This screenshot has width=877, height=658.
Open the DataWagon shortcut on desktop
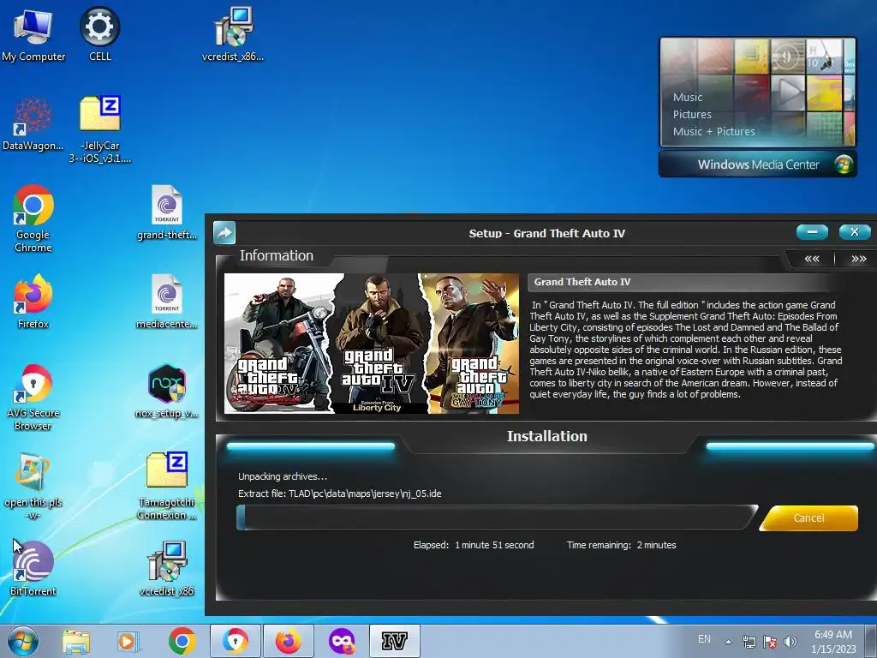[x=33, y=124]
